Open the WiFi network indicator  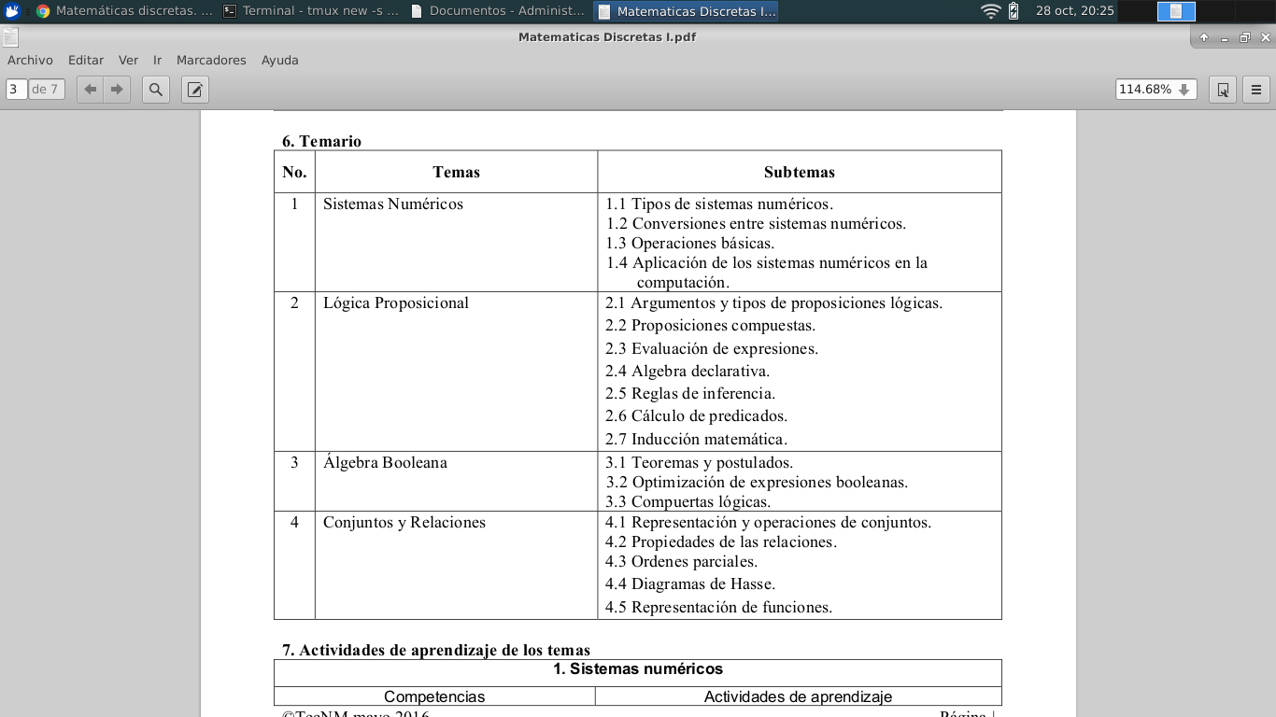click(x=991, y=11)
